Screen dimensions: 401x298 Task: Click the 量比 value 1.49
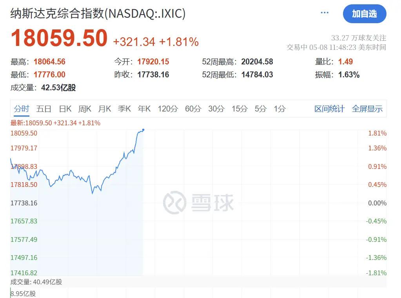[345, 62]
